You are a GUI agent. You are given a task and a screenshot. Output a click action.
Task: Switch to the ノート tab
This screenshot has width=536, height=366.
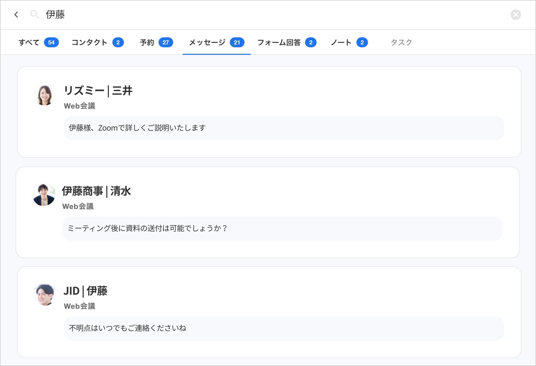pos(341,42)
